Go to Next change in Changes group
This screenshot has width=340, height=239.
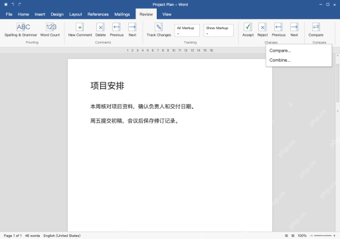click(x=294, y=30)
